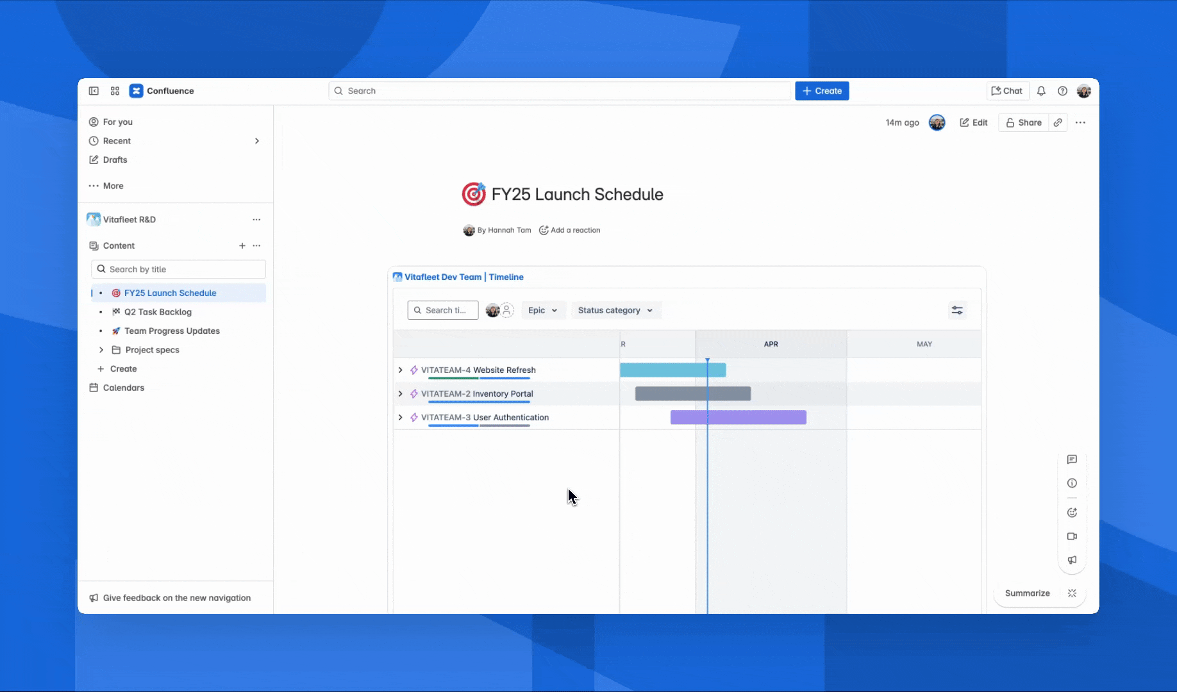
Task: Select the purple User Authentication timeline bar
Action: click(738, 417)
